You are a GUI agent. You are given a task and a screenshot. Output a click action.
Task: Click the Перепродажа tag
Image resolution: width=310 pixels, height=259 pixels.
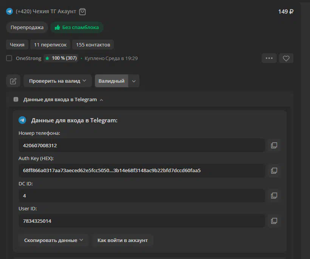pos(27,28)
